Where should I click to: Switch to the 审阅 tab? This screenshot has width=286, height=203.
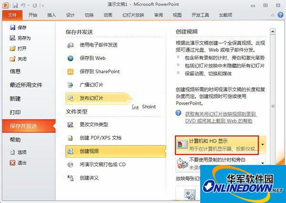tap(159, 15)
